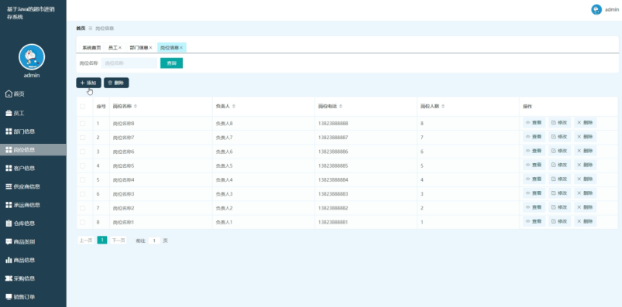Close the 员工 tab
Viewport: 622px width, 307px height.
(x=120, y=47)
